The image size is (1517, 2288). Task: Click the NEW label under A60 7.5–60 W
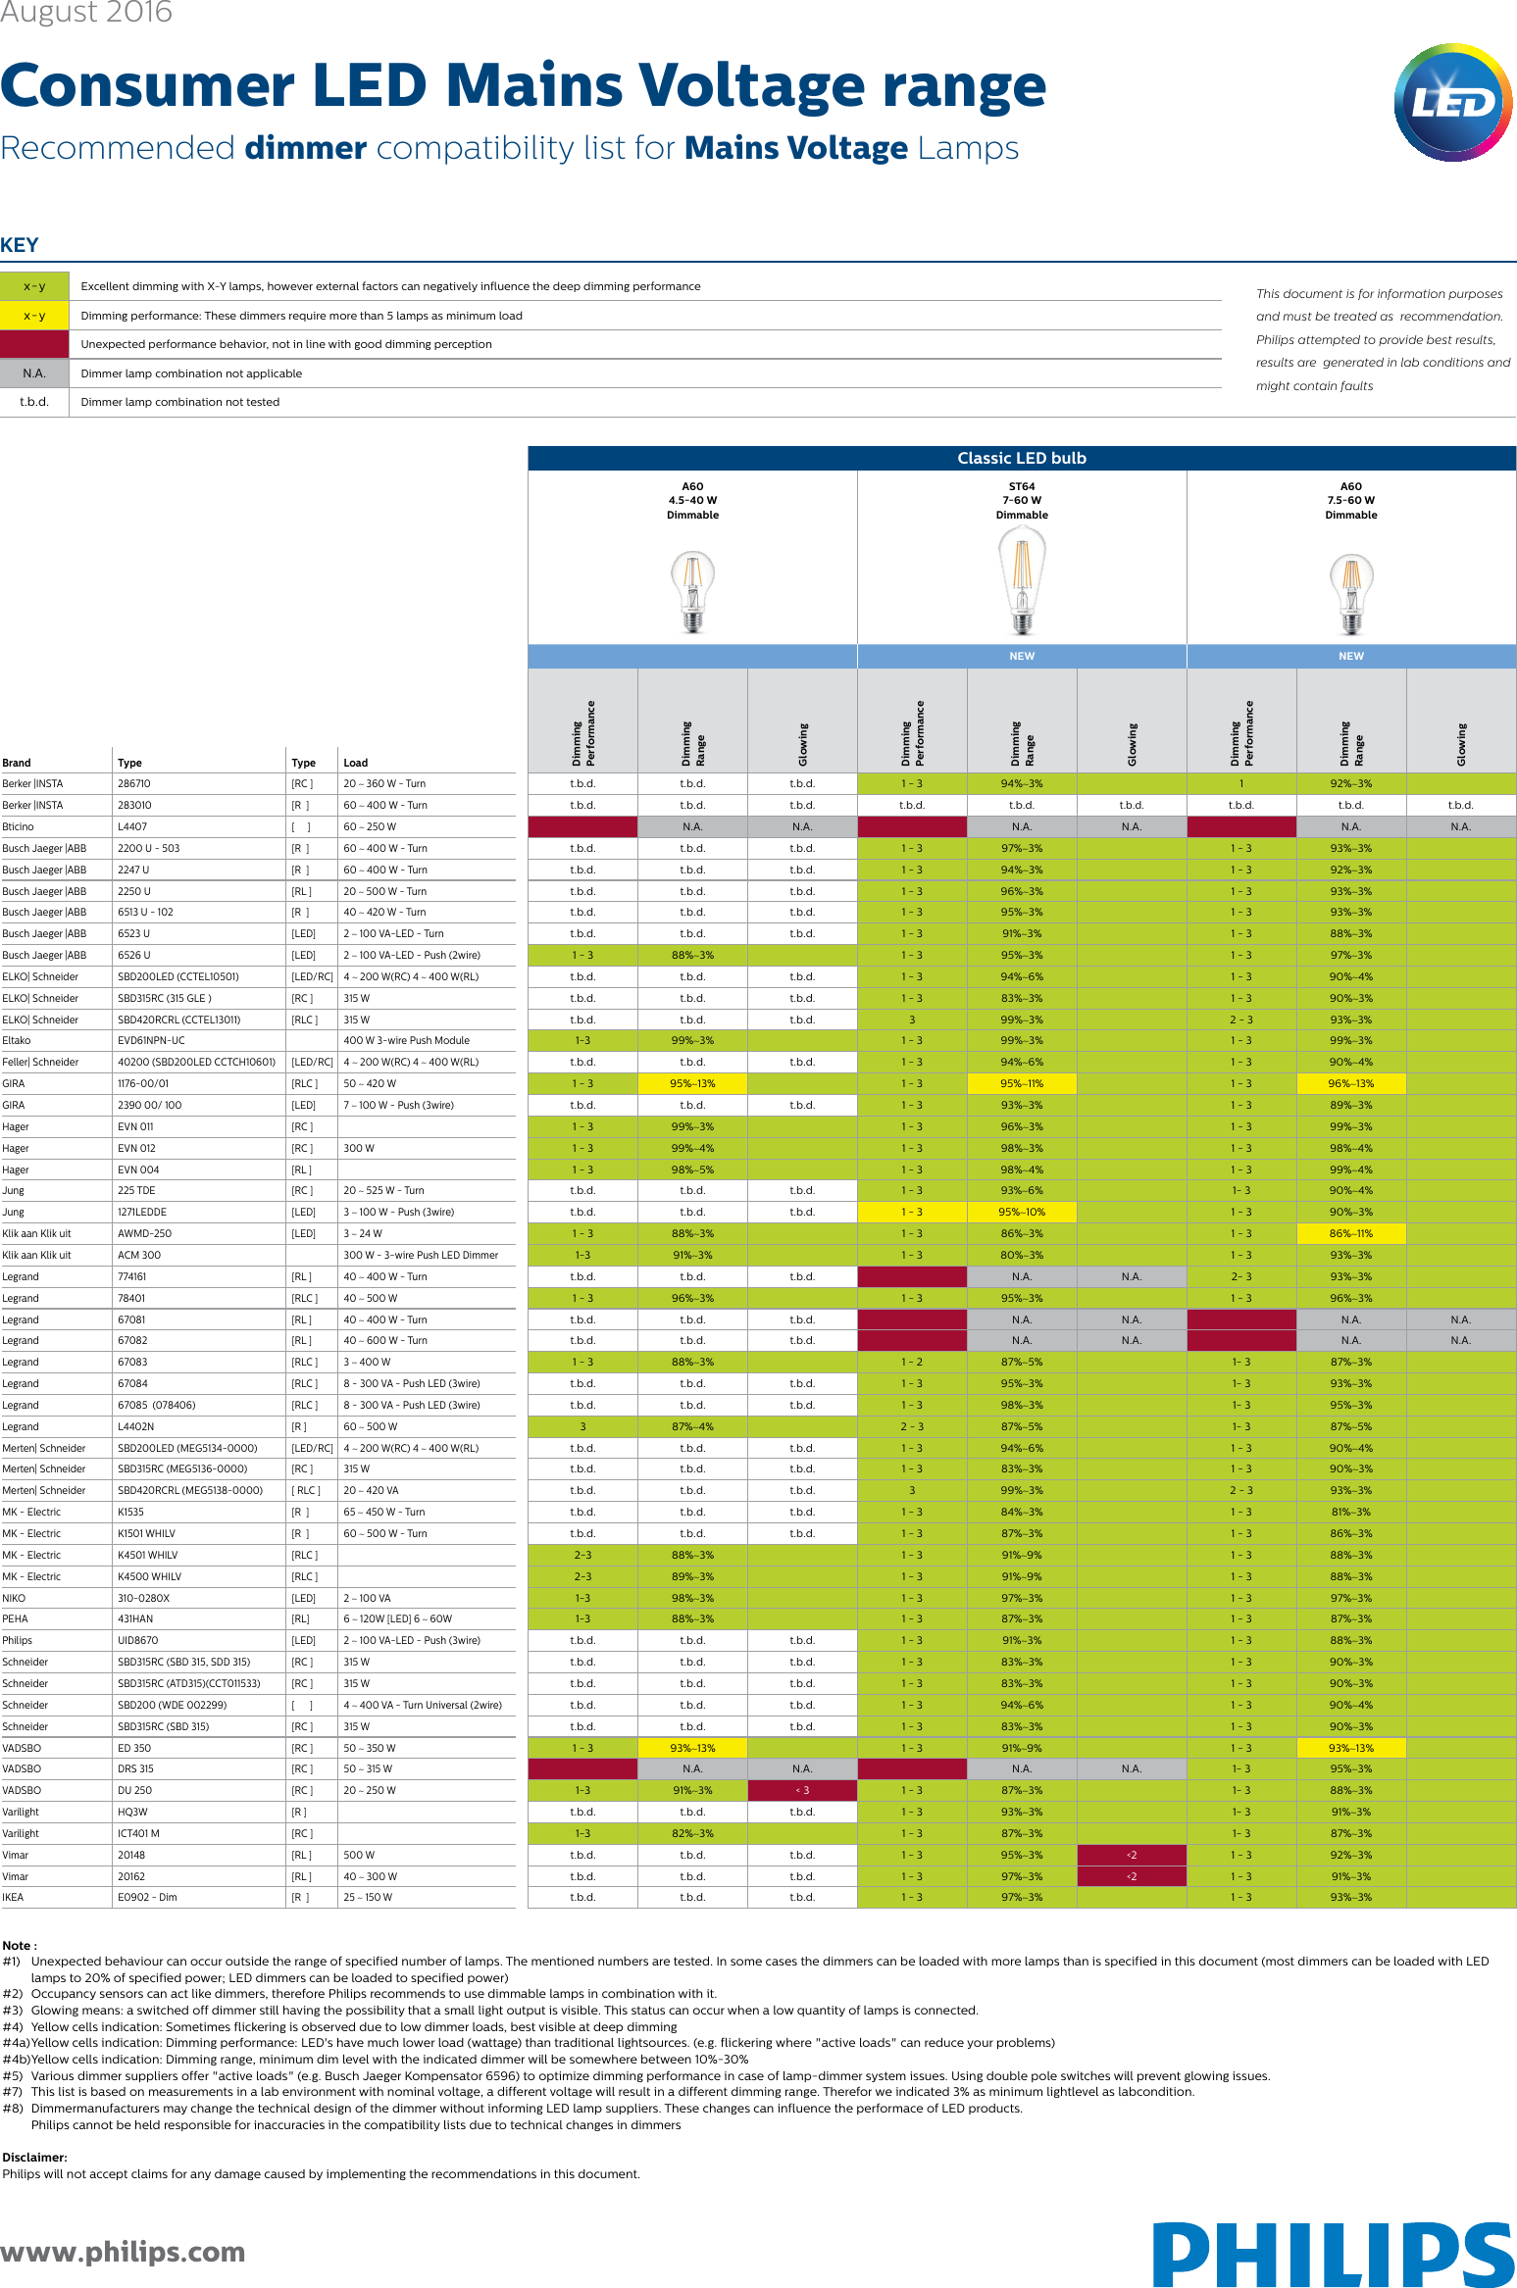point(1351,656)
